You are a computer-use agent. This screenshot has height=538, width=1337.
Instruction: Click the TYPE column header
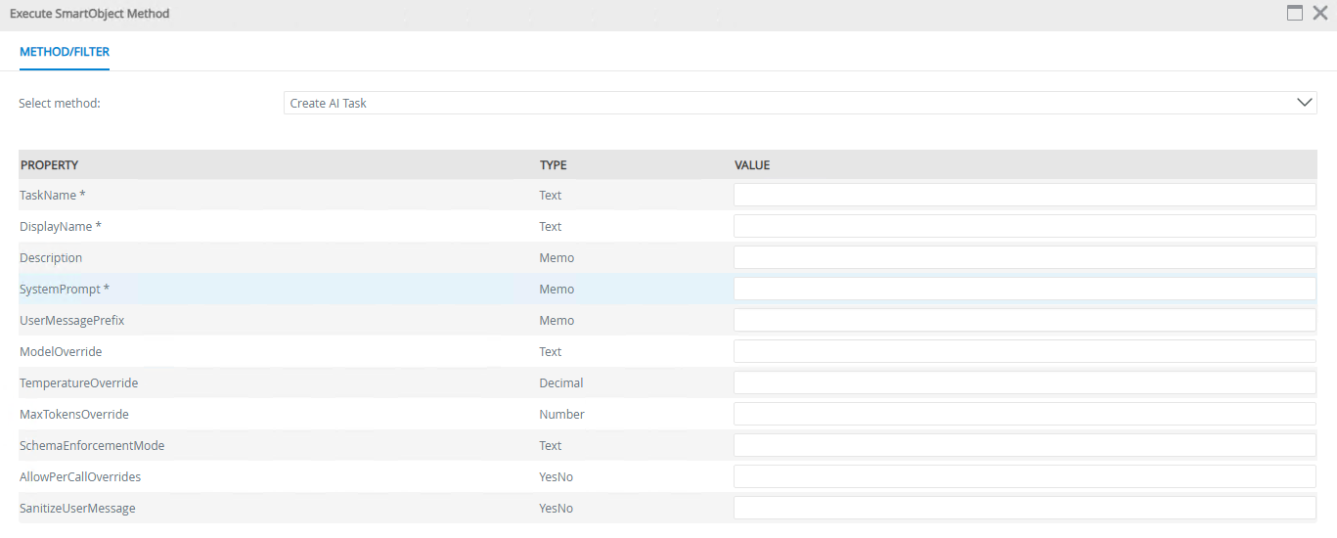coord(553,165)
